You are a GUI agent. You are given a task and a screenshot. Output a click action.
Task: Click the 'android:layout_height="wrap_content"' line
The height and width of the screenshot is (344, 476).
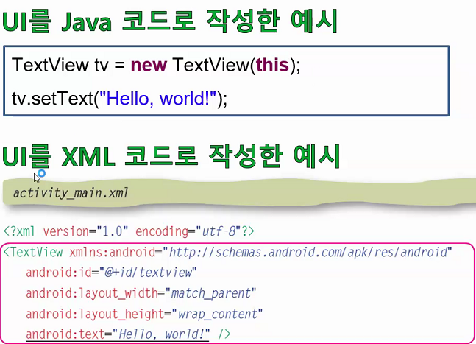[144, 314]
